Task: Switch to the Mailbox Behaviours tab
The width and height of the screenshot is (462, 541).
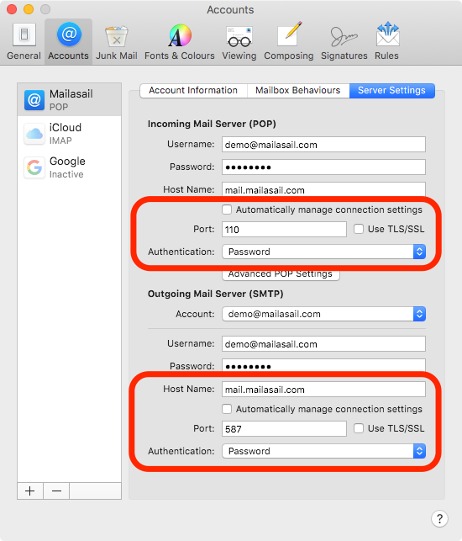Action: pos(298,90)
